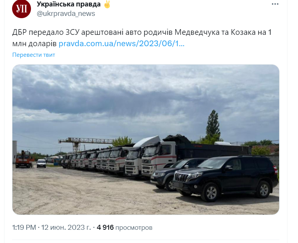The image size is (298, 243).
Task: Follow the pravda.com.ua/news article link
Action: pyautogui.click(x=122, y=44)
